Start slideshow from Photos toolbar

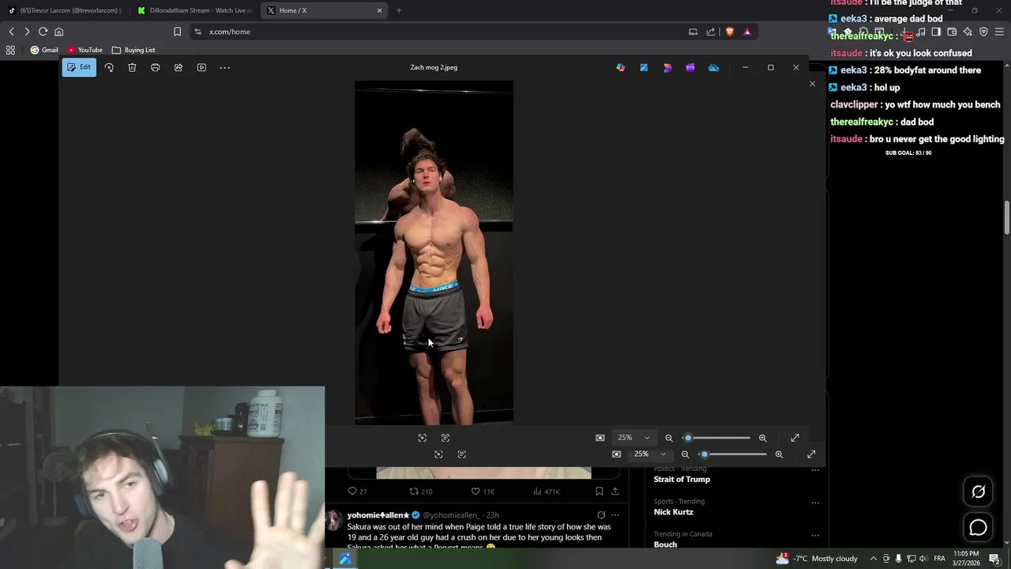pyautogui.click(x=201, y=67)
